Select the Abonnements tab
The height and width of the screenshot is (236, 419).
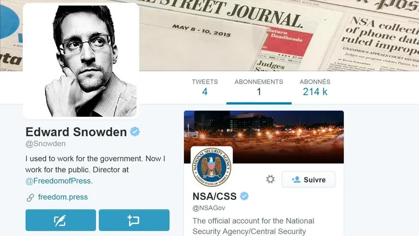(x=258, y=88)
